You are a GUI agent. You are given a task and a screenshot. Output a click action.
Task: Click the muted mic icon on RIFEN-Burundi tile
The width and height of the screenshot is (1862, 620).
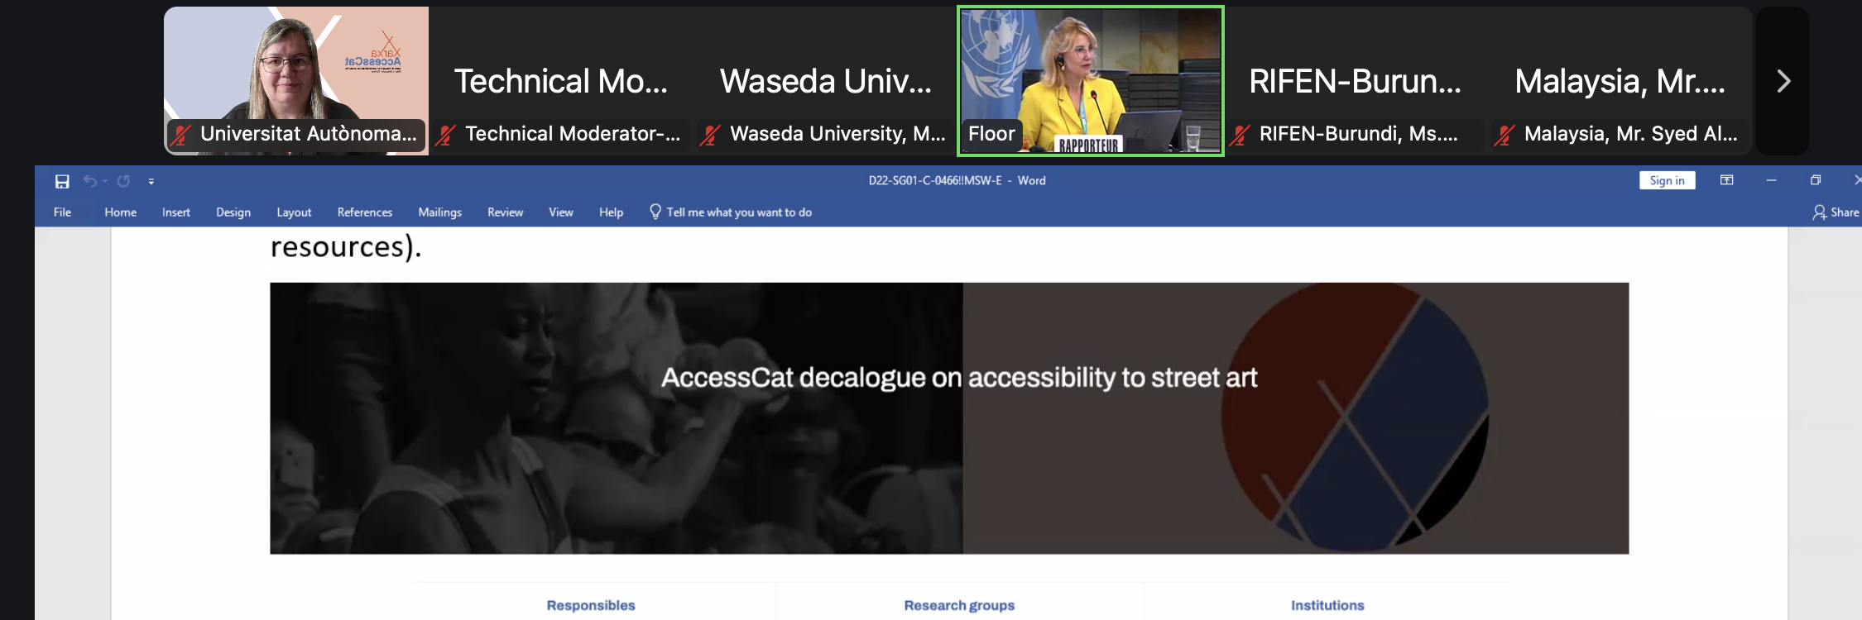[1240, 134]
